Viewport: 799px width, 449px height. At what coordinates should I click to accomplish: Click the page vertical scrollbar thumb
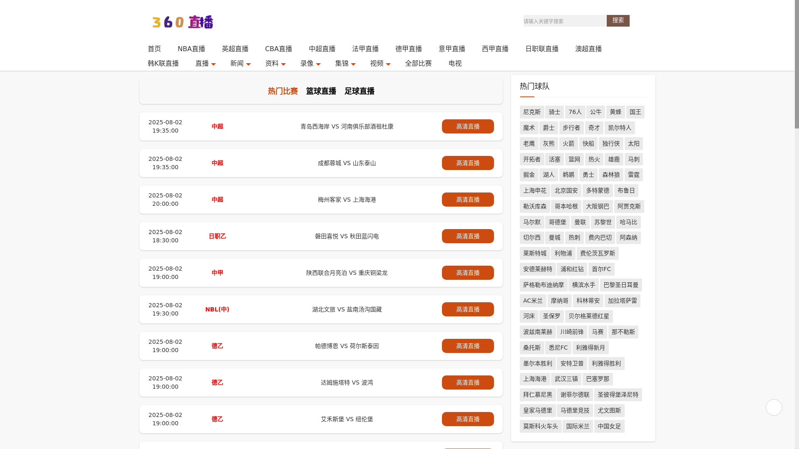[x=797, y=64]
